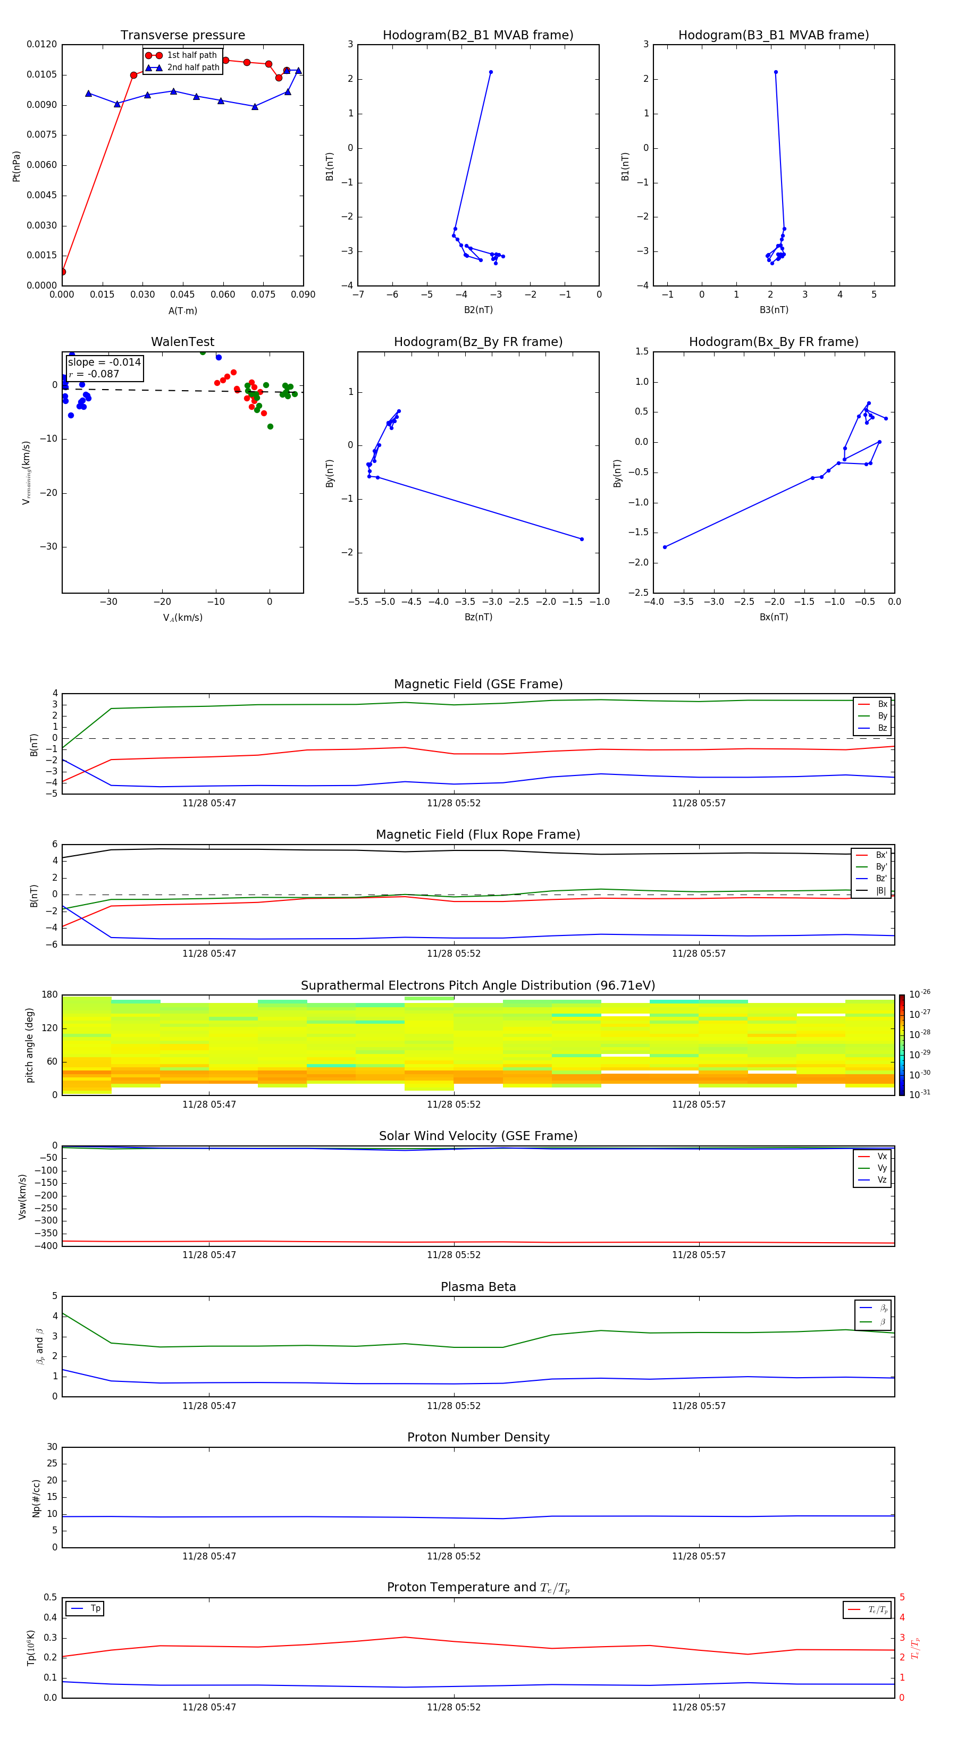This screenshot has height=1754, width=957.
Task: Click the 'Hodogram(B3_B1 MVAB frame)' title
Action: tap(774, 36)
